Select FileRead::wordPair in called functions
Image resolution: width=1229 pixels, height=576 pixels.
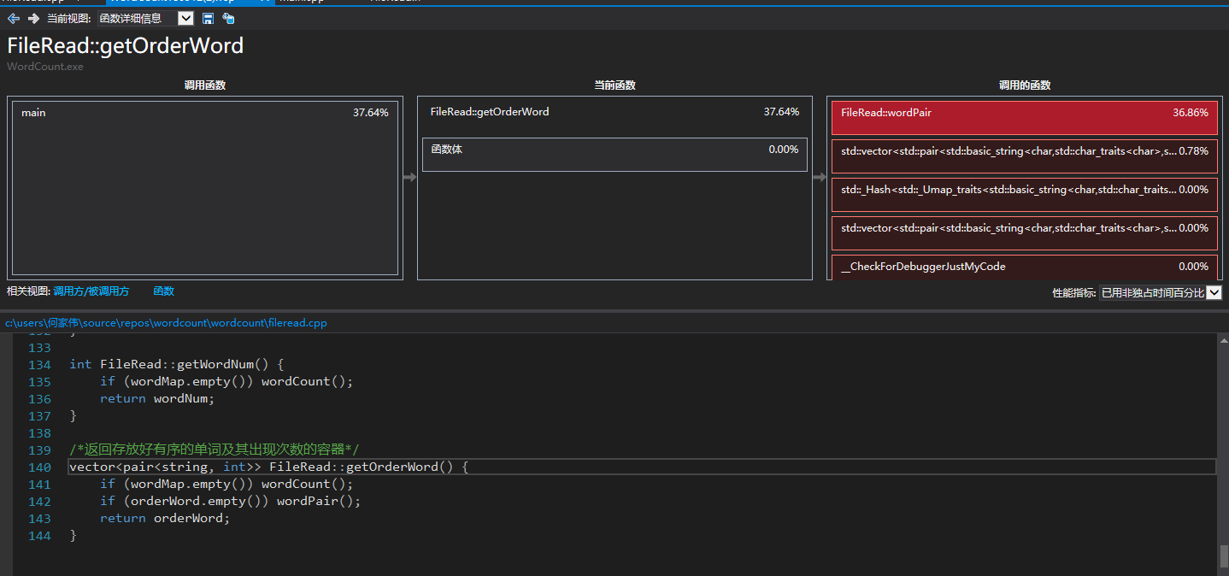(x=1024, y=118)
